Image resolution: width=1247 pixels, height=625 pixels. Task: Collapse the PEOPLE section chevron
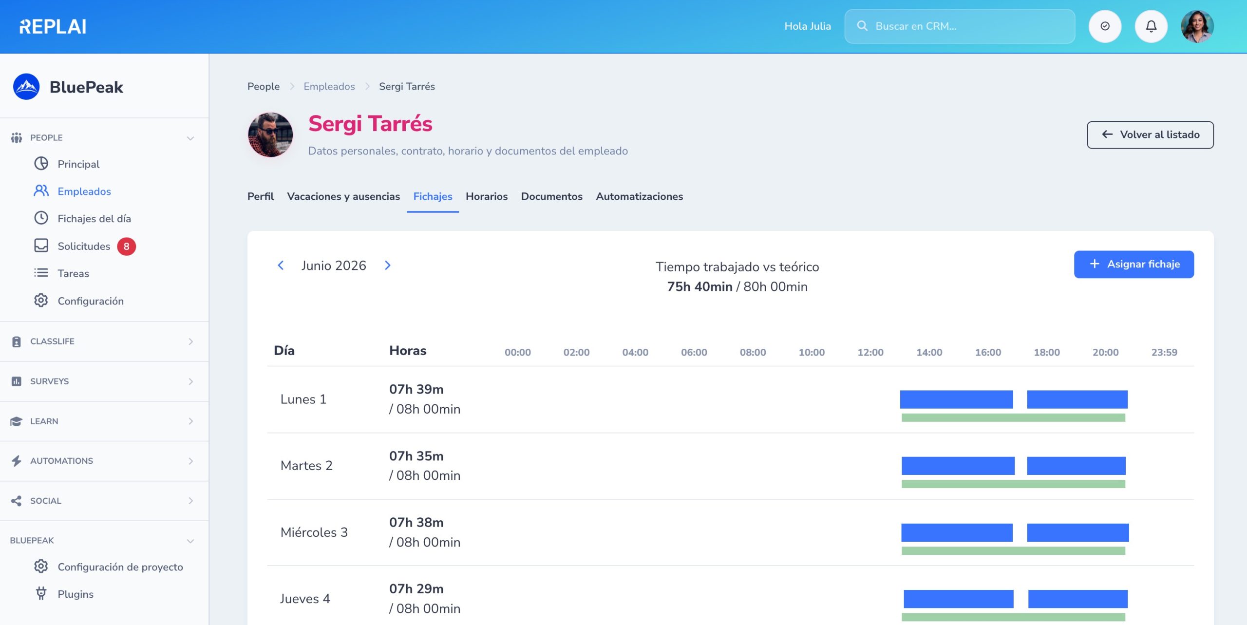190,138
